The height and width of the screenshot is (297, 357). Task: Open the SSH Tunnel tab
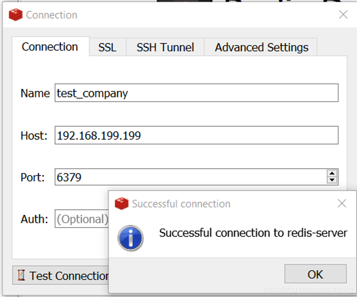click(x=165, y=47)
